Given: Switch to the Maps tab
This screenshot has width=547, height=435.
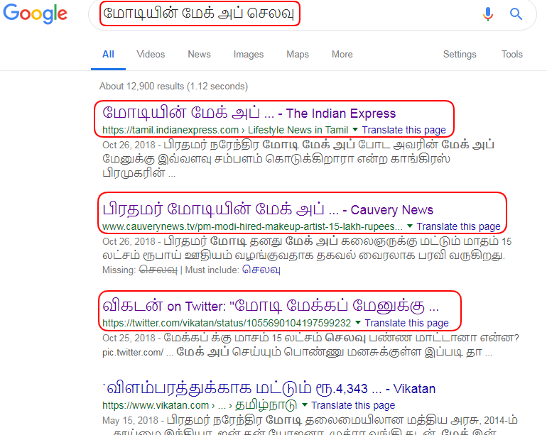Looking at the screenshot, I should 298,55.
